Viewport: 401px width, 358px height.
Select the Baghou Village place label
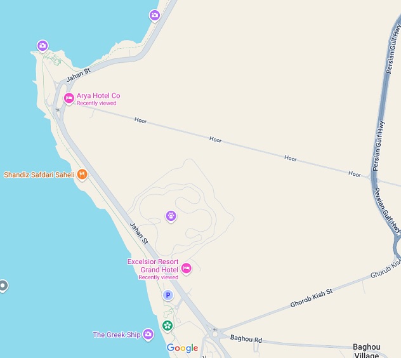coord(367,351)
